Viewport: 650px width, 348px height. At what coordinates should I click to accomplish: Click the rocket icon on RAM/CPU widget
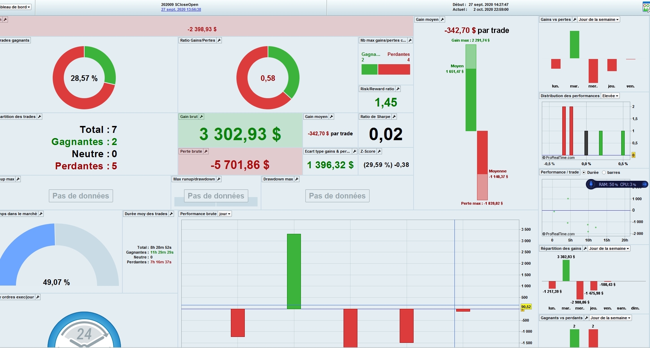pos(591,184)
